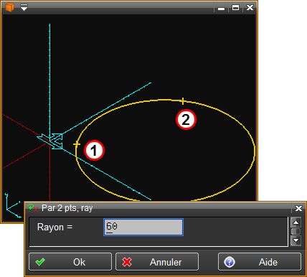Click the cyan axis triad in viewport corner
Viewport: 307px width, 277px height.
coord(12,206)
